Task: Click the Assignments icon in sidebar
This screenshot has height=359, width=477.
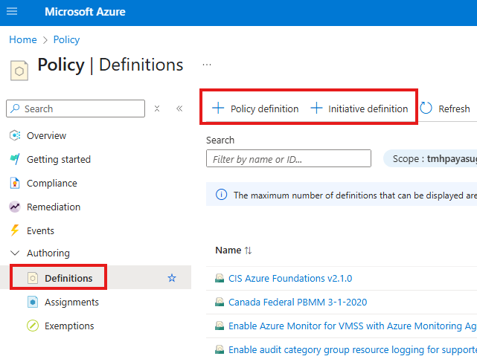Action: pos(33,302)
